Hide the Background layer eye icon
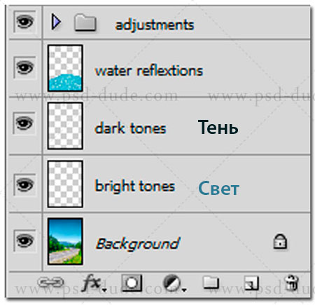Screen dimensions: 315x305 click(x=24, y=240)
